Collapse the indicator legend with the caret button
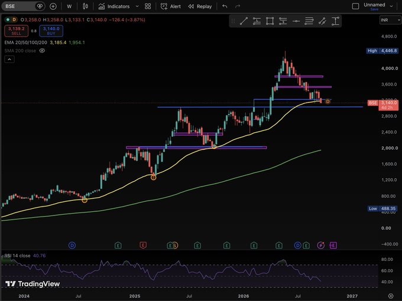The width and height of the screenshot is (402, 301). point(9,60)
